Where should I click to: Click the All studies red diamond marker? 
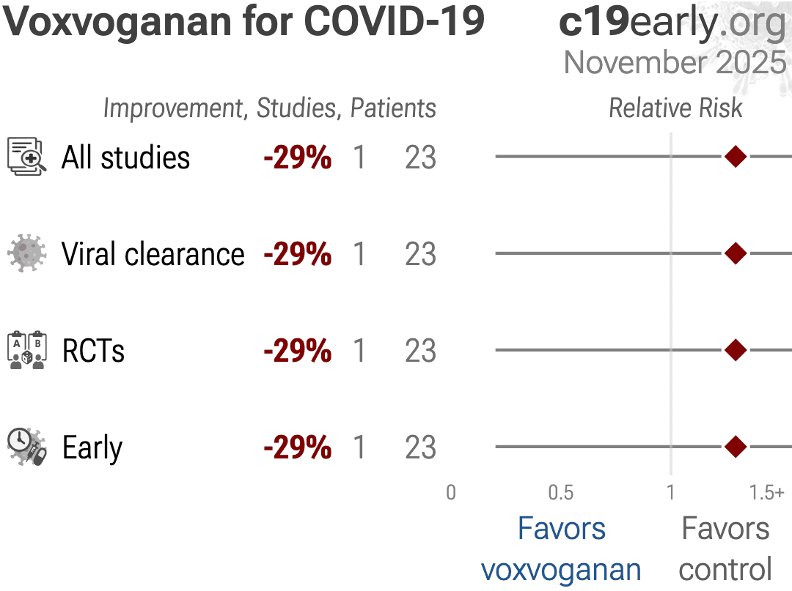[735, 157]
